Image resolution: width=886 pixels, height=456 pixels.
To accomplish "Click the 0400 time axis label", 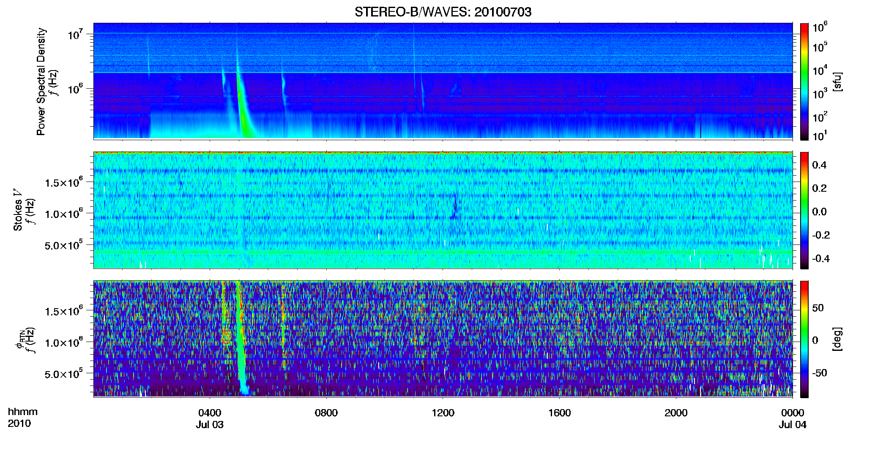I will tap(210, 413).
